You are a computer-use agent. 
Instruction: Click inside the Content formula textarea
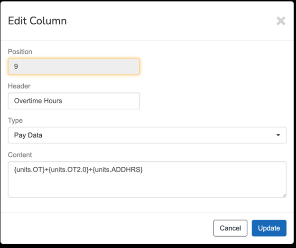147,179
